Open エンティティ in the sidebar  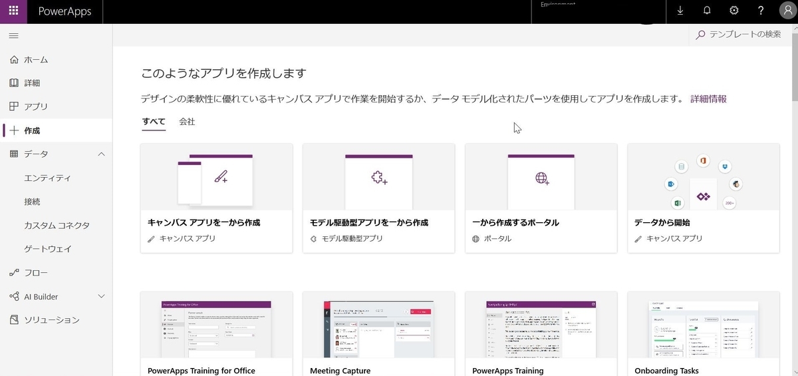point(47,178)
